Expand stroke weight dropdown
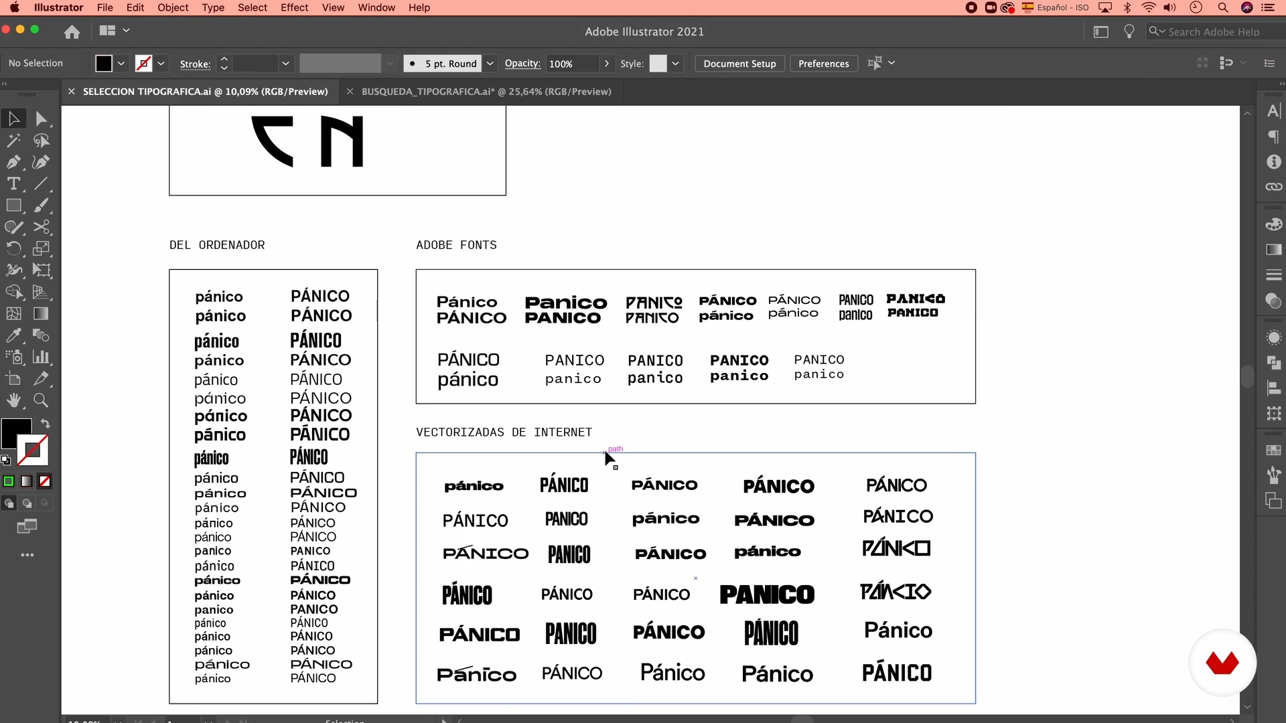This screenshot has height=723, width=1286. [286, 64]
